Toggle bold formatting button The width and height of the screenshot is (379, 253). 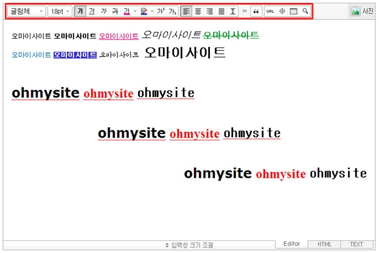80,12
